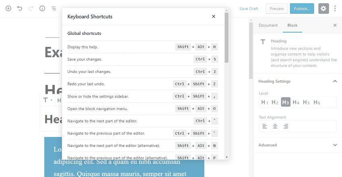Click 'Navigate to the next part of the editor.' text
This screenshot has width=342, height=177.
point(102,121)
